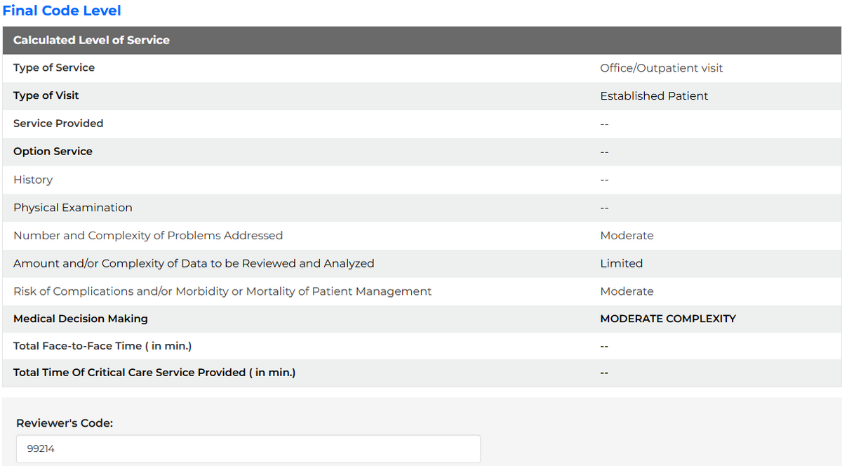Select the Office/Outpatient visit value
The width and height of the screenshot is (842, 466).
(x=661, y=68)
